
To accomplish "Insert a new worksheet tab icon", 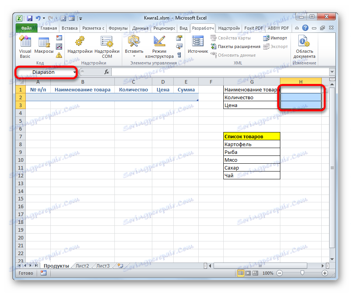I will click(x=120, y=266).
